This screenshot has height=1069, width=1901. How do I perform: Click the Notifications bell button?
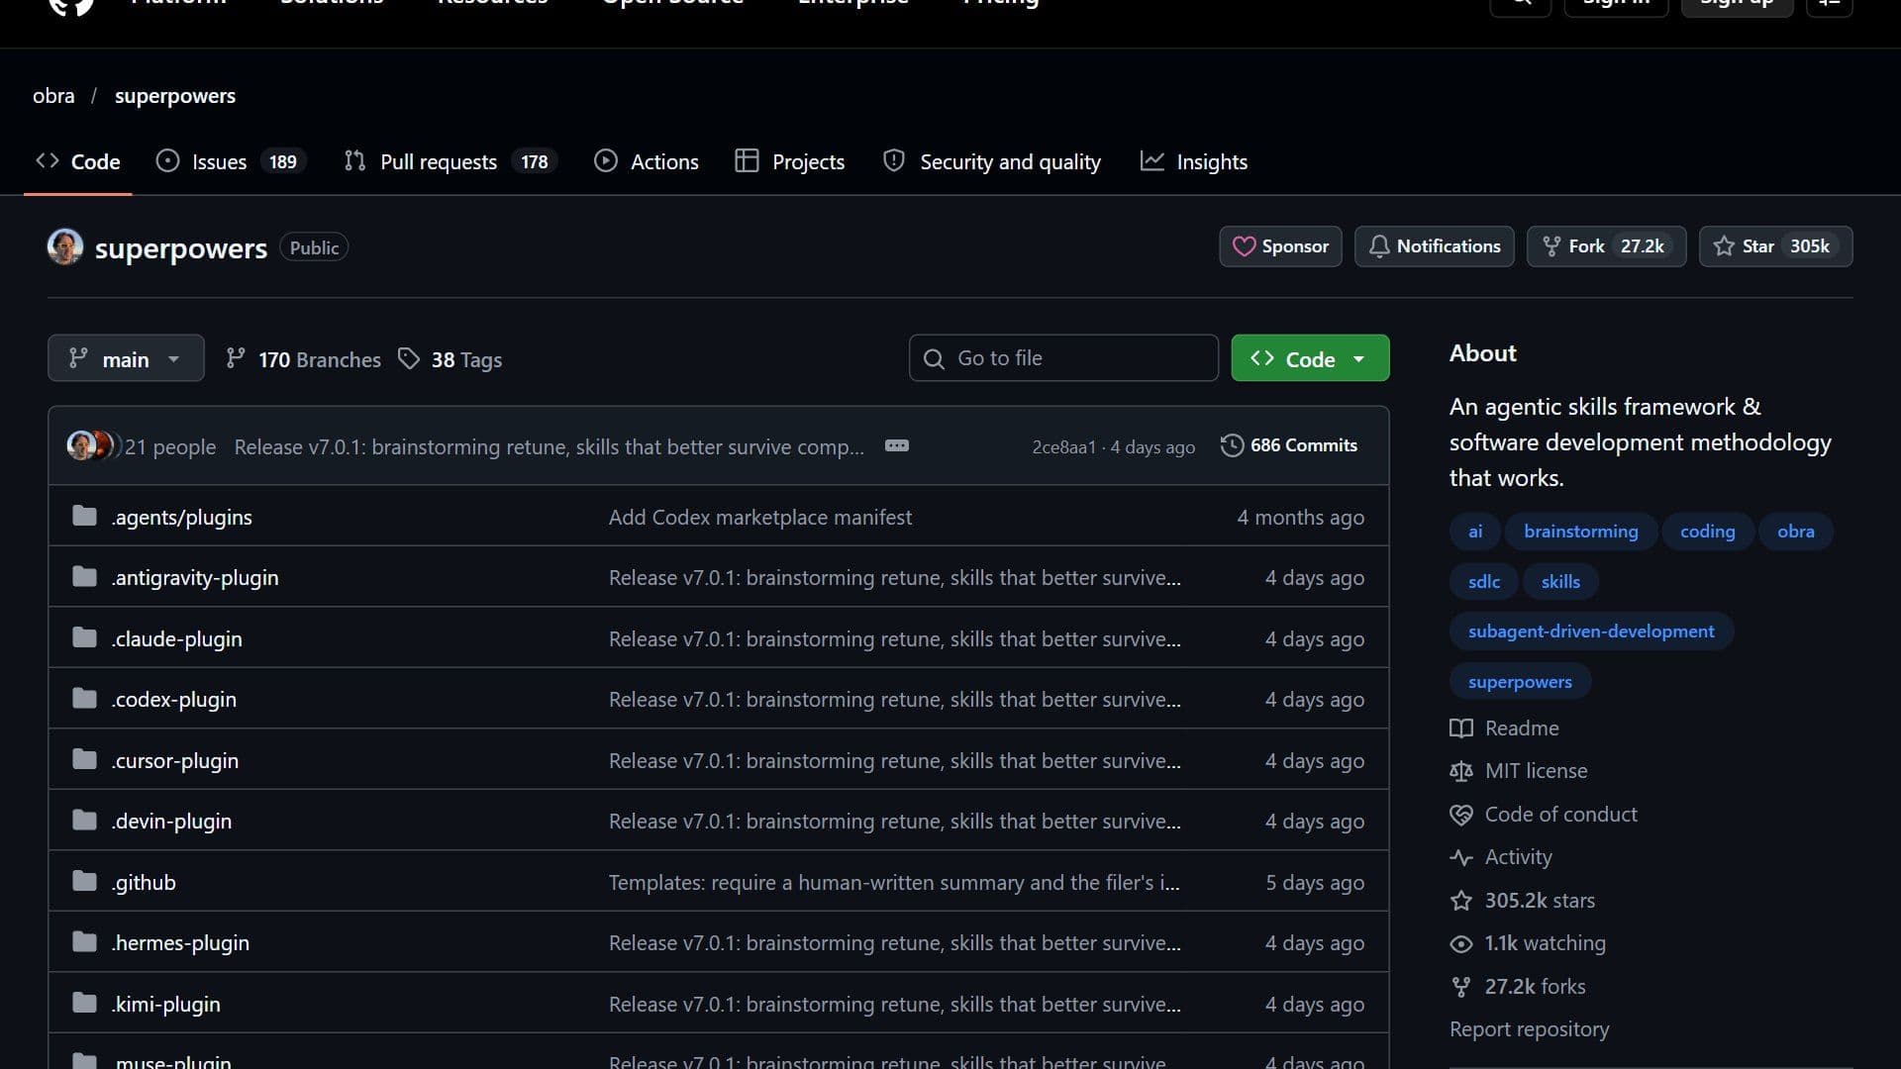coord(1434,246)
